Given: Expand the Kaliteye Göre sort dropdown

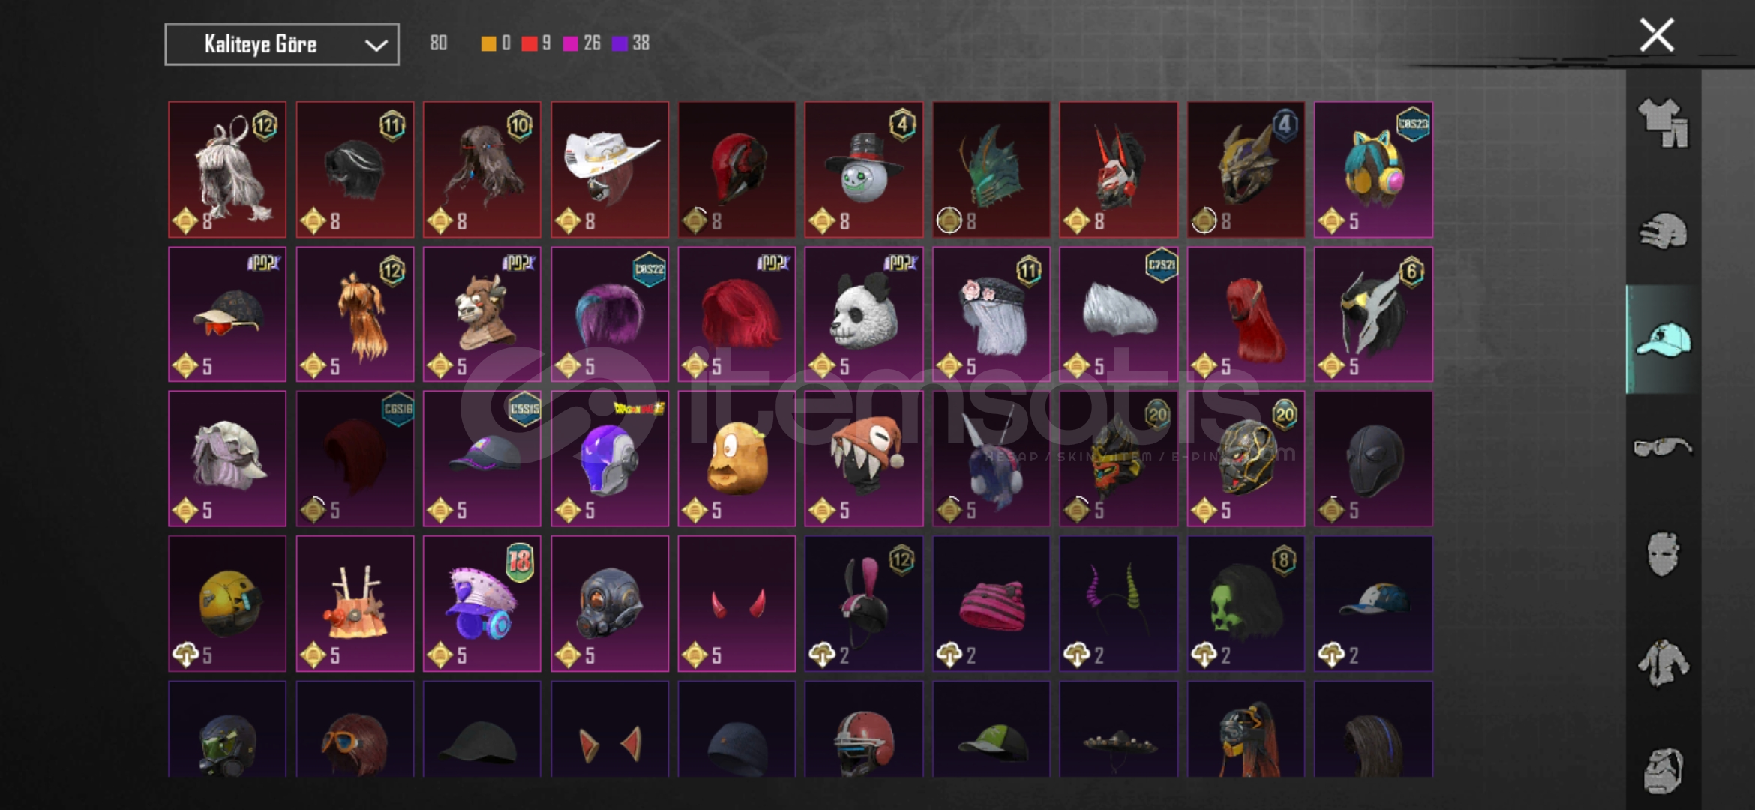Looking at the screenshot, I should tap(282, 45).
